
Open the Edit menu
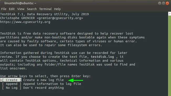[12, 9]
